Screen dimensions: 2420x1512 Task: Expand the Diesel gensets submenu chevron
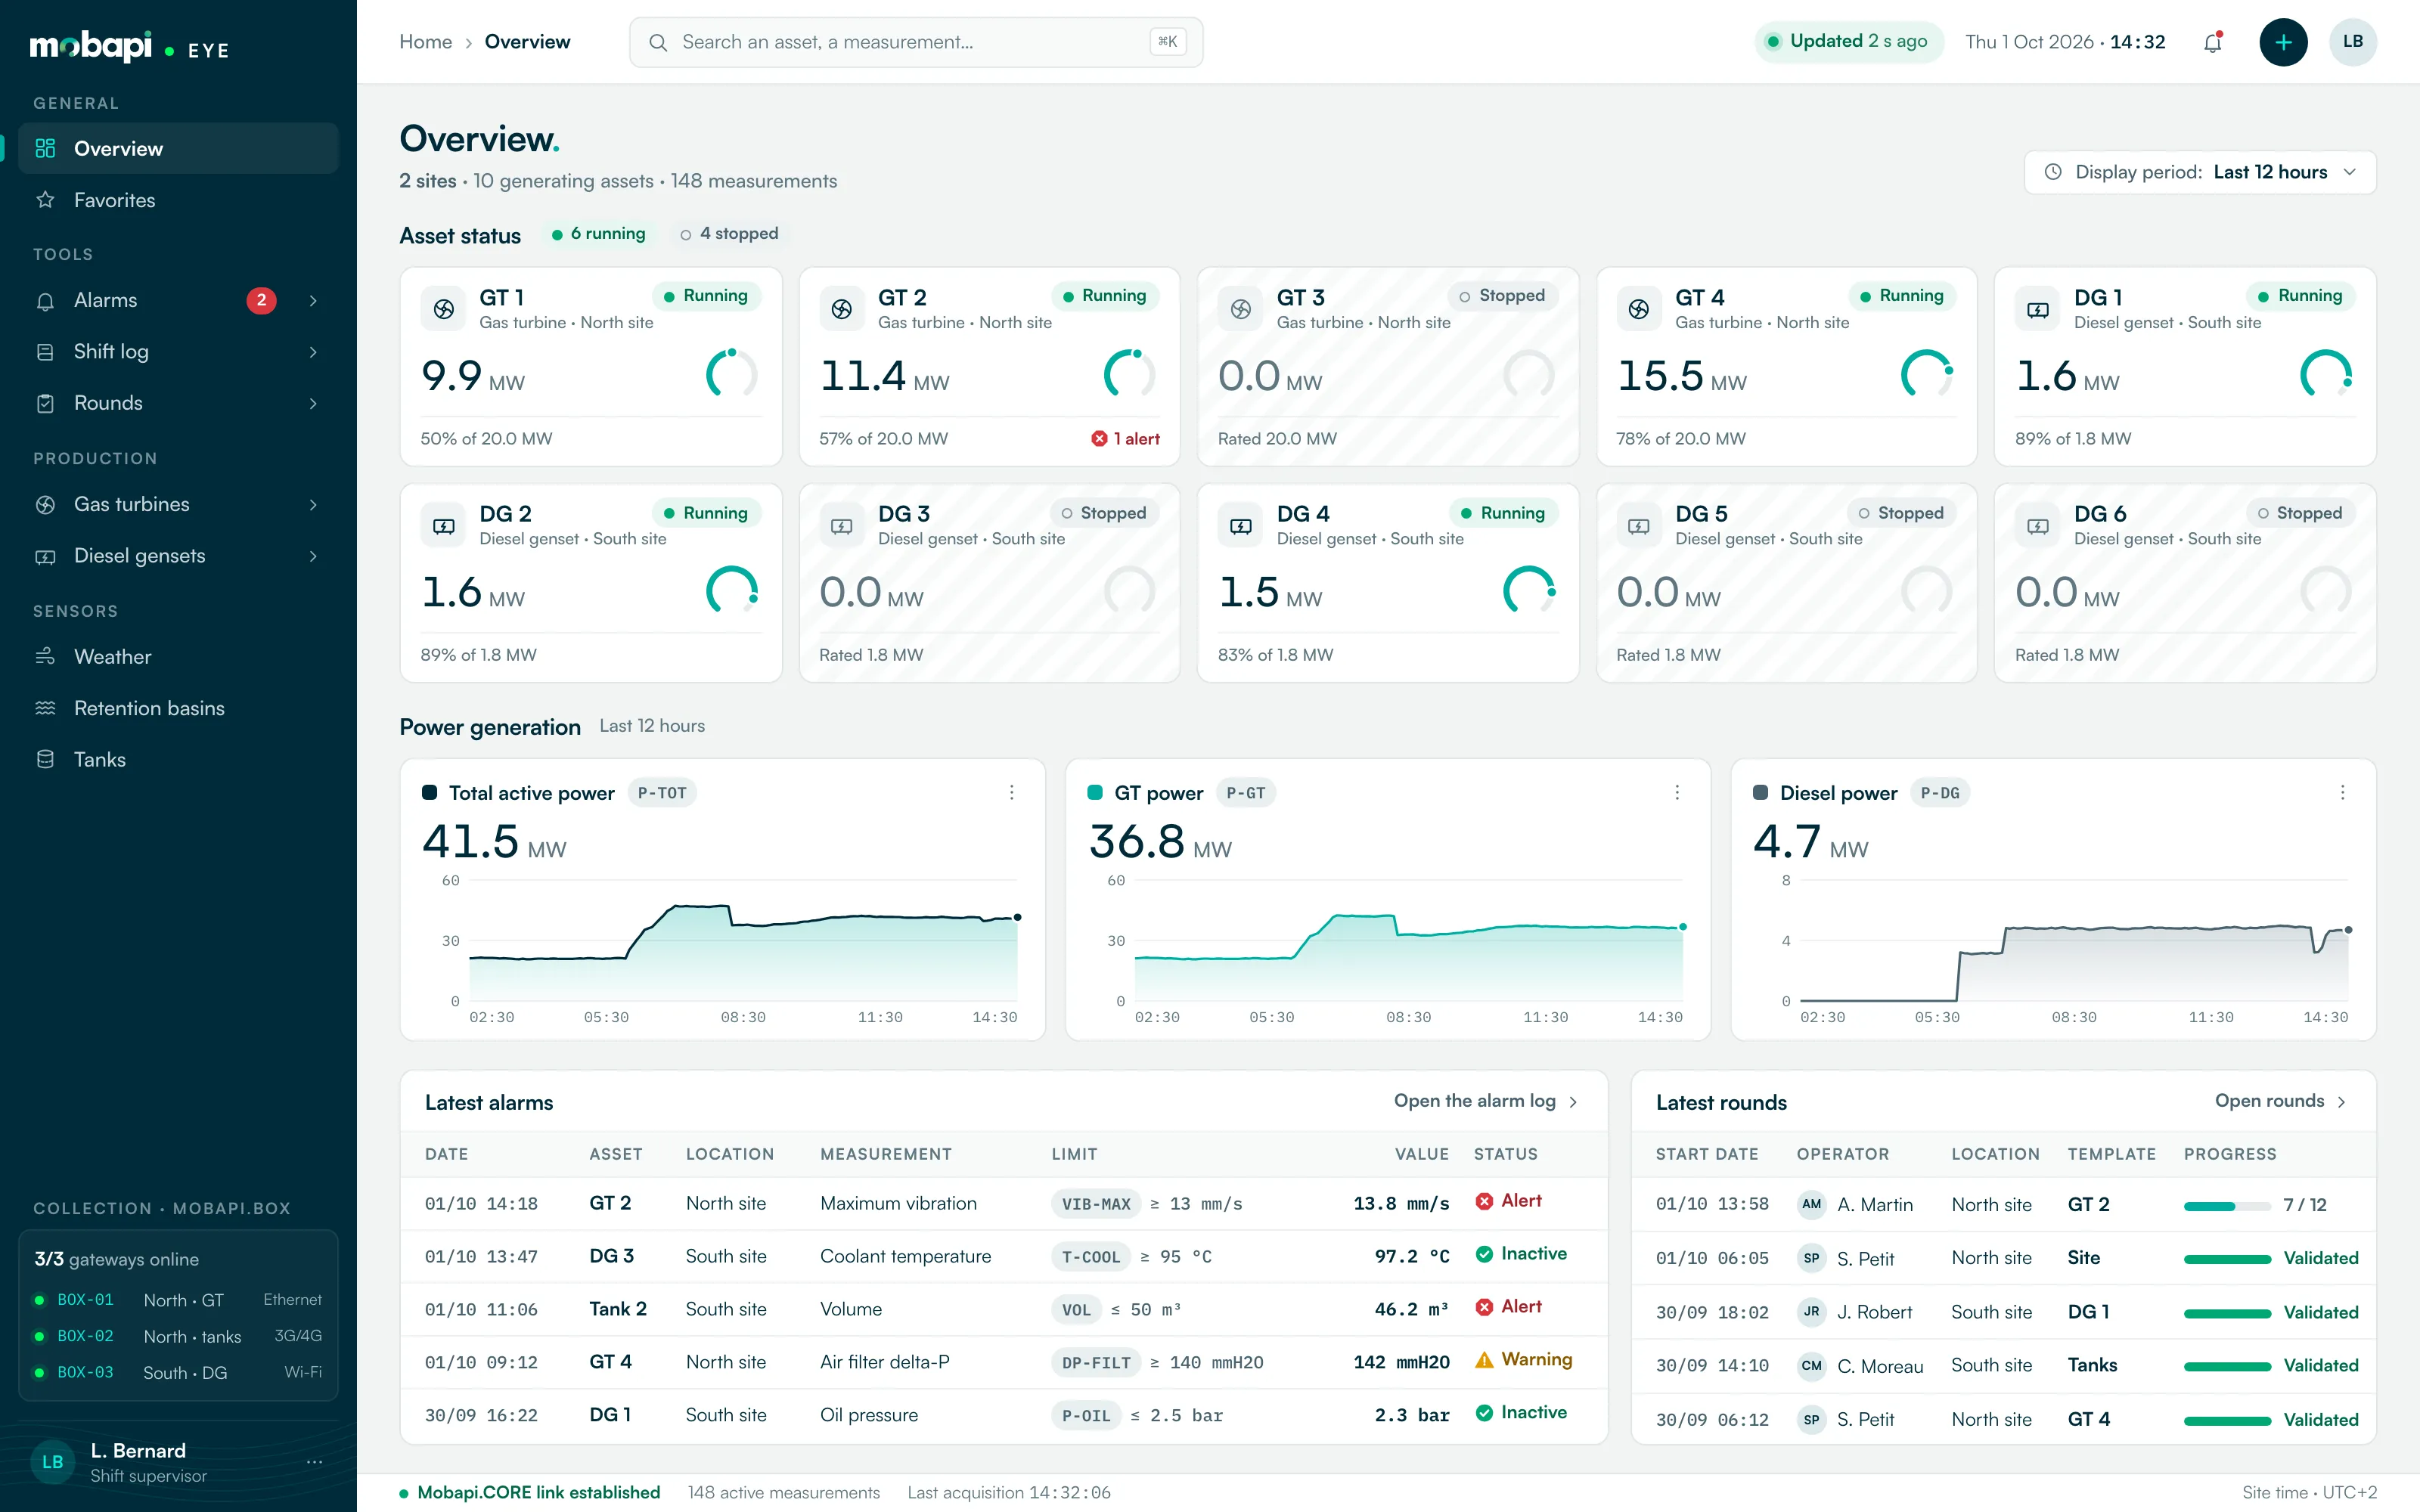tap(313, 556)
